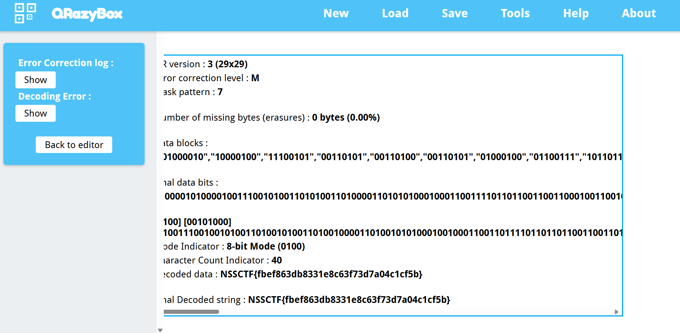Click the QR version 3 (29x29) text

227,64
